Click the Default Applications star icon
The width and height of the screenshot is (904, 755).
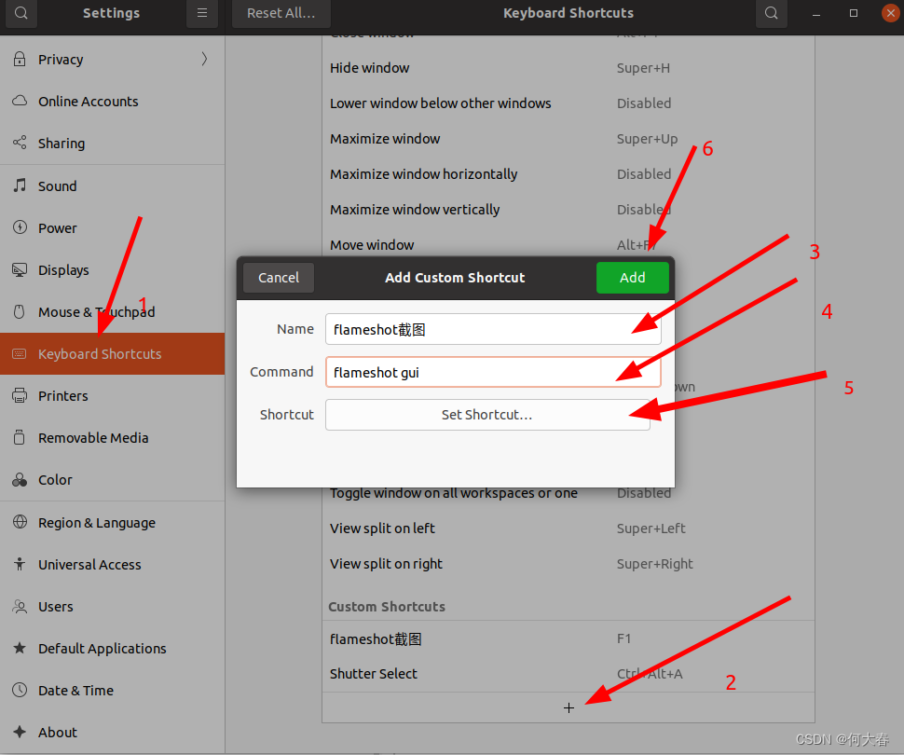pyautogui.click(x=20, y=648)
